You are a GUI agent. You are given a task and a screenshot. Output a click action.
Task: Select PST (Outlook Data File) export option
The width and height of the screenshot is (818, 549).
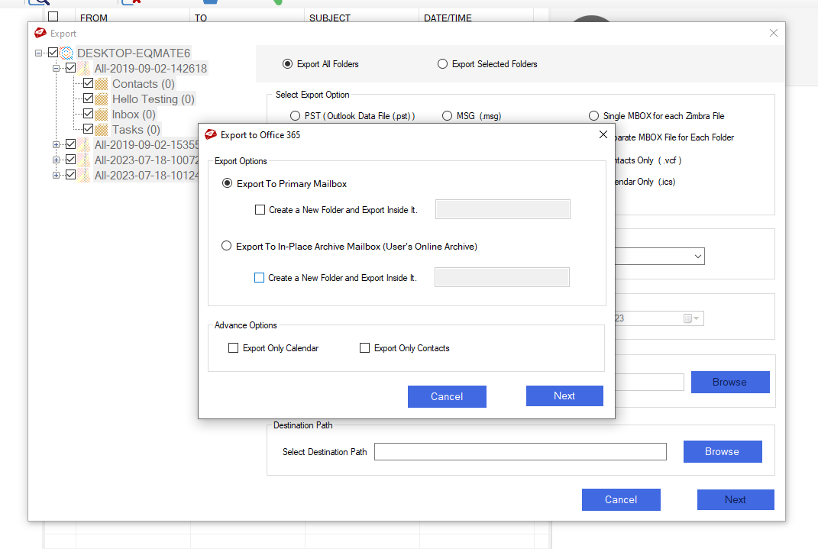pyautogui.click(x=296, y=116)
